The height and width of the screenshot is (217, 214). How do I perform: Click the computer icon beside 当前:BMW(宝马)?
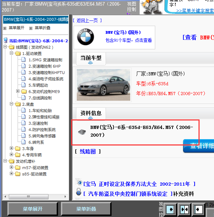[x=5, y=40]
